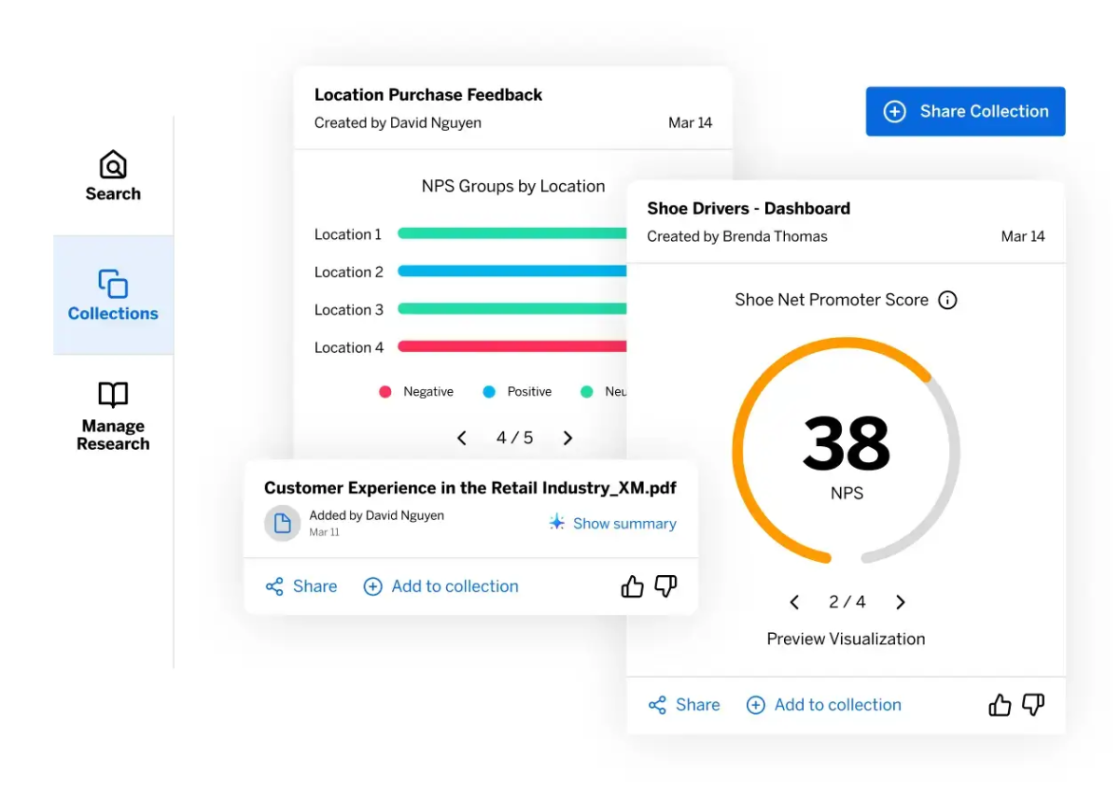Thumbs down the Customer Experience PDF
Screen dimensions: 1120x800
(x=665, y=586)
